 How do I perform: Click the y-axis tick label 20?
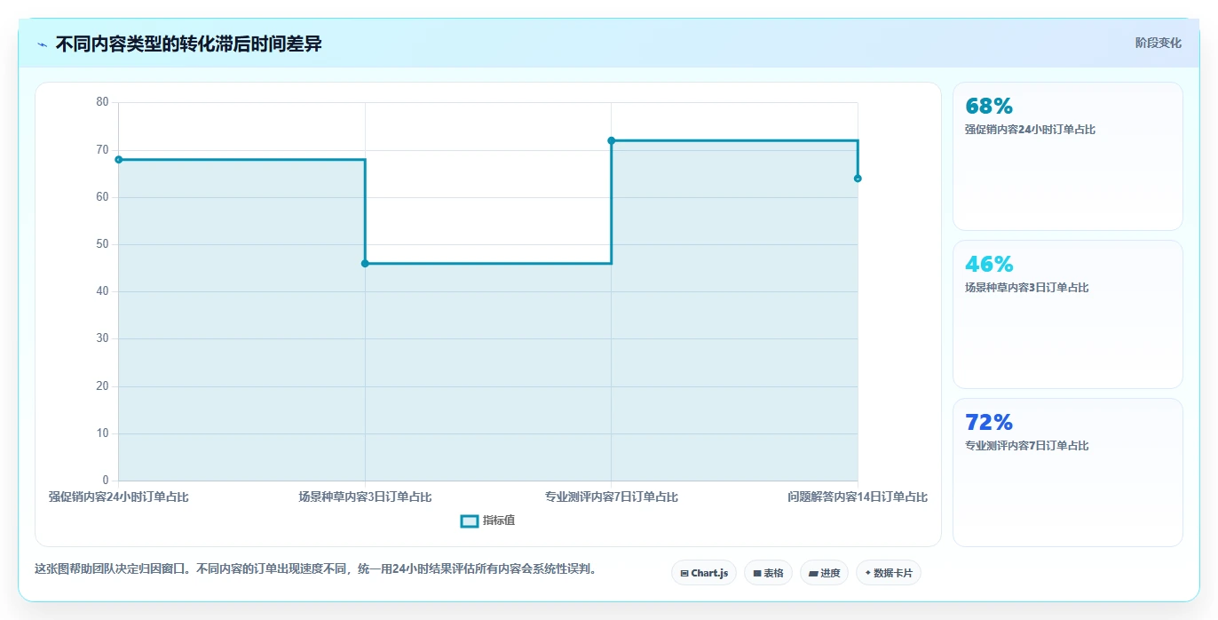tap(102, 386)
